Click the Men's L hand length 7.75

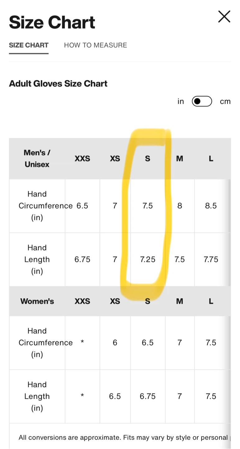tap(211, 259)
